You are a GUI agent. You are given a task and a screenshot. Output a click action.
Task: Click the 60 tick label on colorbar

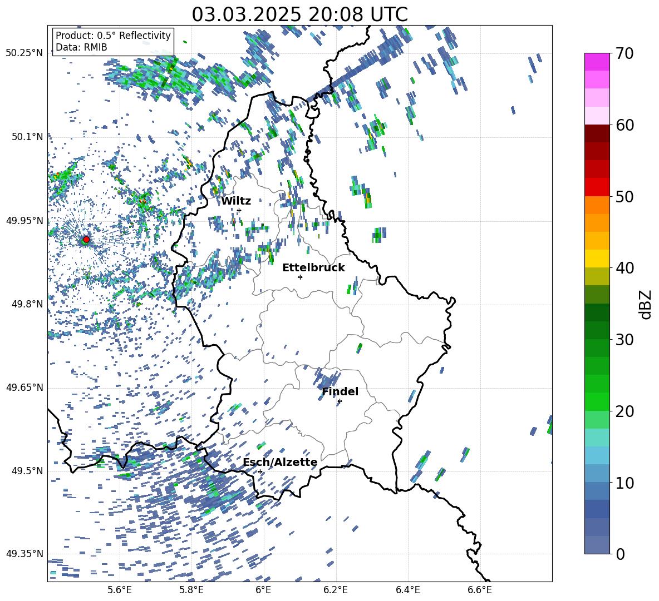(x=624, y=125)
